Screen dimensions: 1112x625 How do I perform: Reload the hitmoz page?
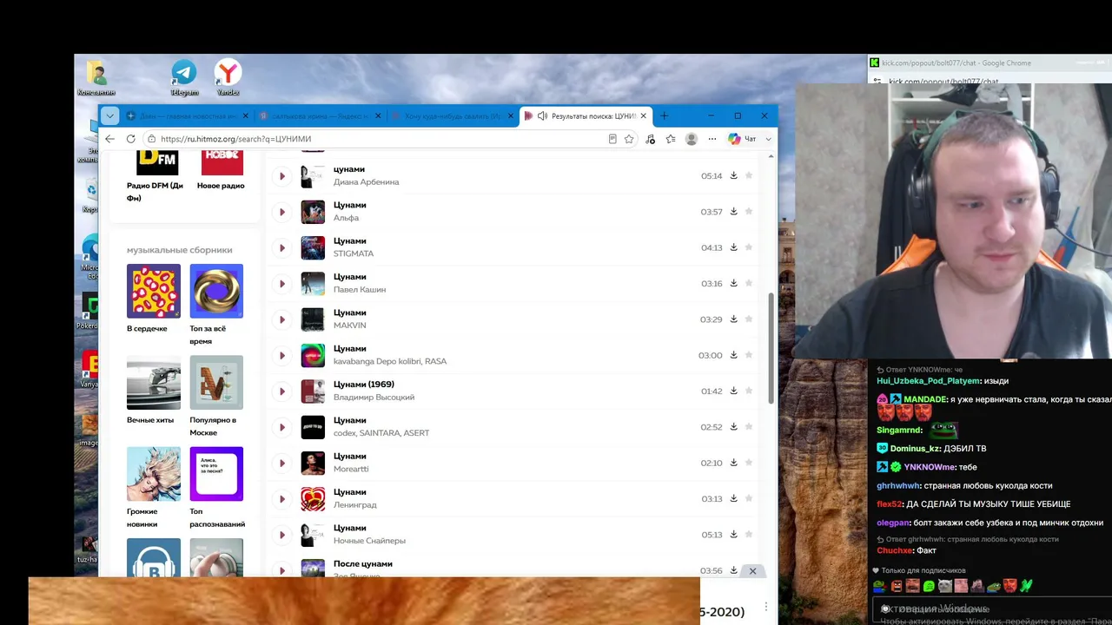pyautogui.click(x=130, y=139)
